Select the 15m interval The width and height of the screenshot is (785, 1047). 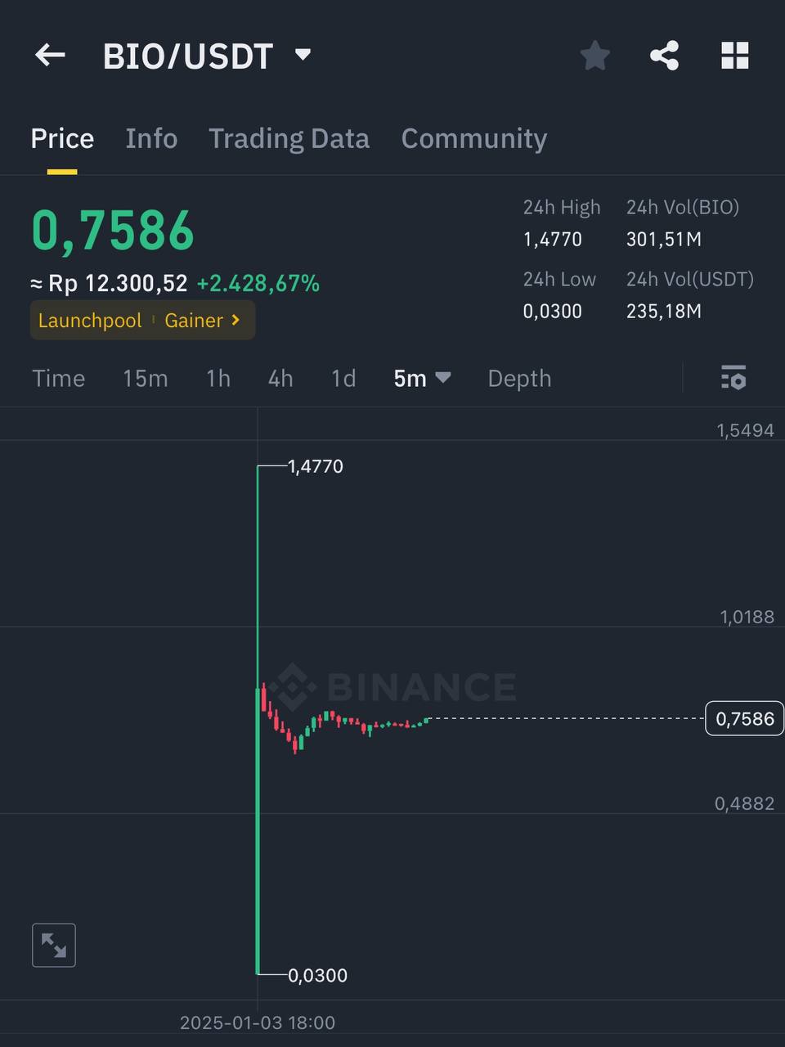[x=145, y=378]
